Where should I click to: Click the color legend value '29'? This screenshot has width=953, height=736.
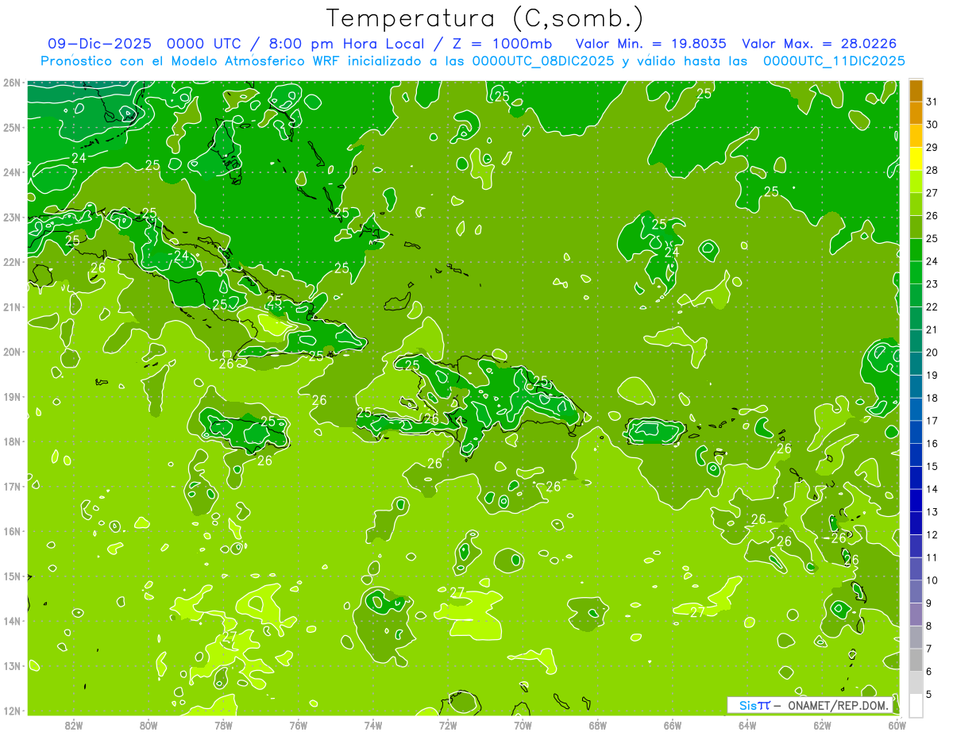[x=932, y=148]
